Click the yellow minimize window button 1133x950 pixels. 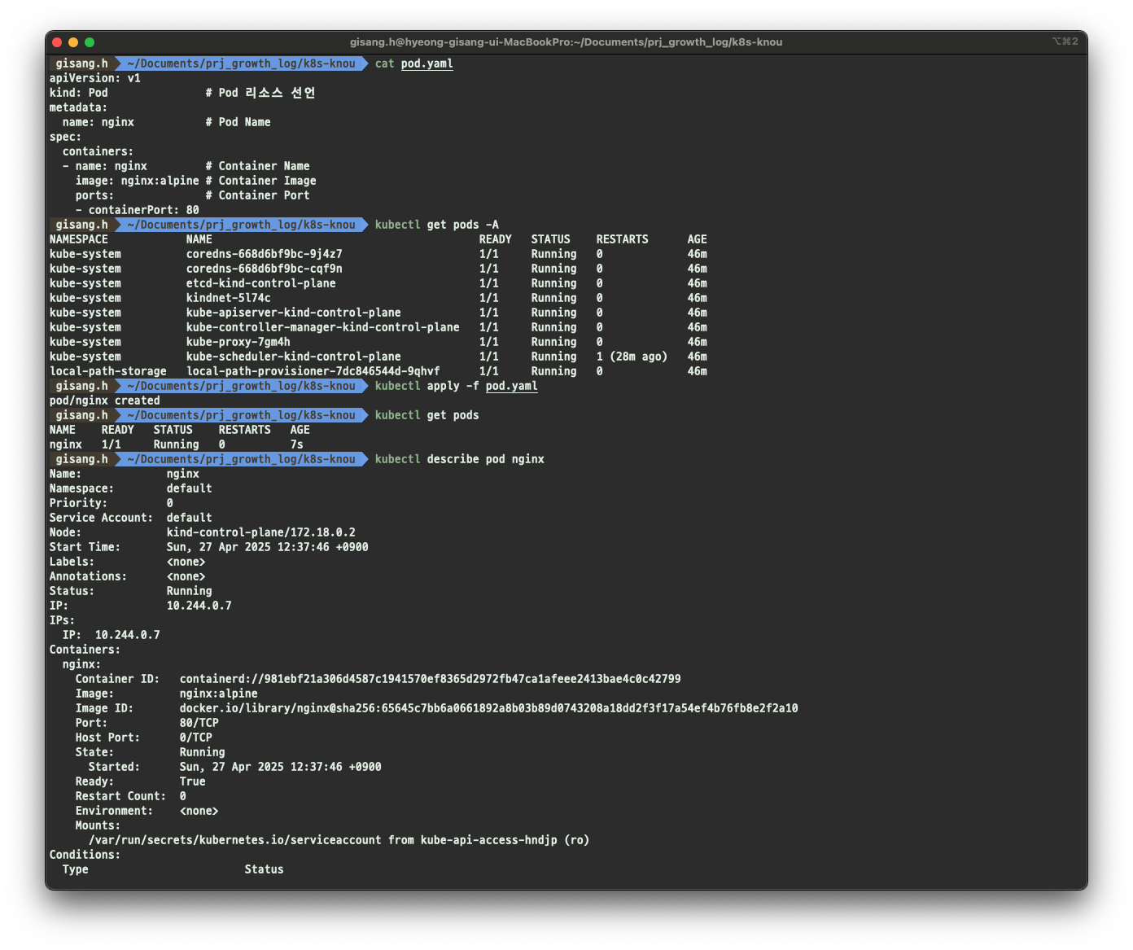point(73,42)
